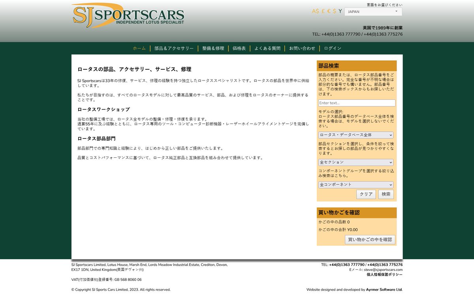Click the クリア button
Screen dimensions: 474x295
tap(366, 194)
